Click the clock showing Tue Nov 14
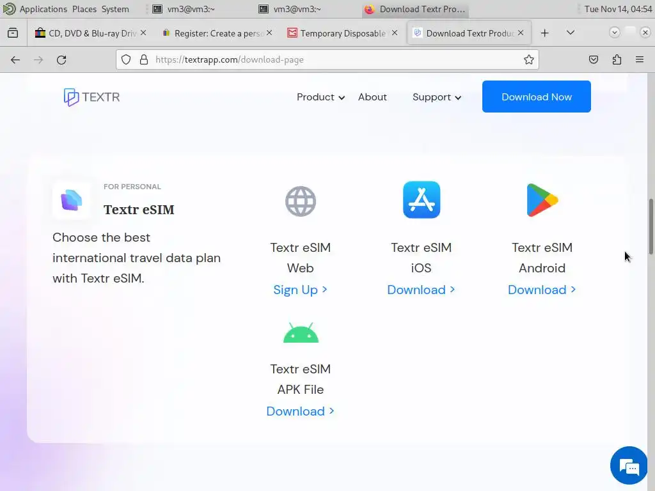This screenshot has width=655, height=491. tap(618, 9)
